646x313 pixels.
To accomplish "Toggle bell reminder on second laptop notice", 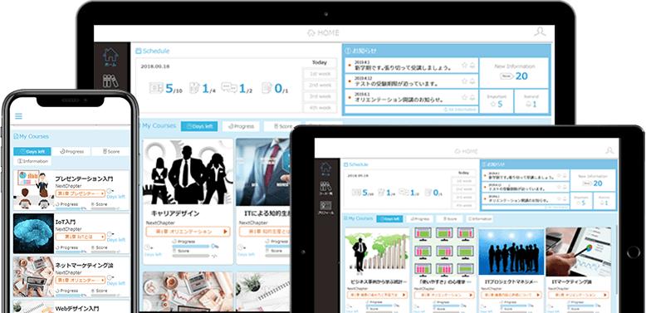I will [472, 81].
